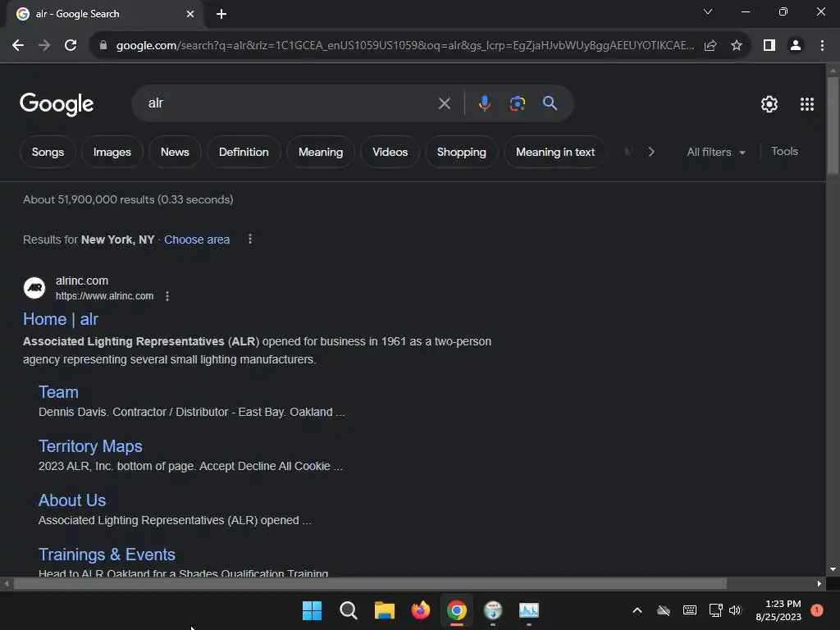View site information lock icon
Viewport: 840px width, 630px height.
103,46
